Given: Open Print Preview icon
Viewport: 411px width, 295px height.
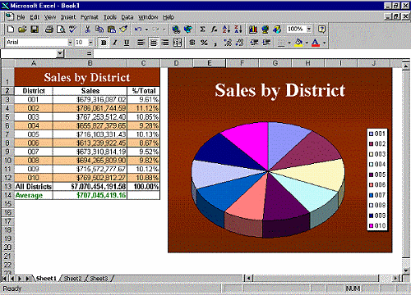Looking at the screenshot, I should click(61, 29).
